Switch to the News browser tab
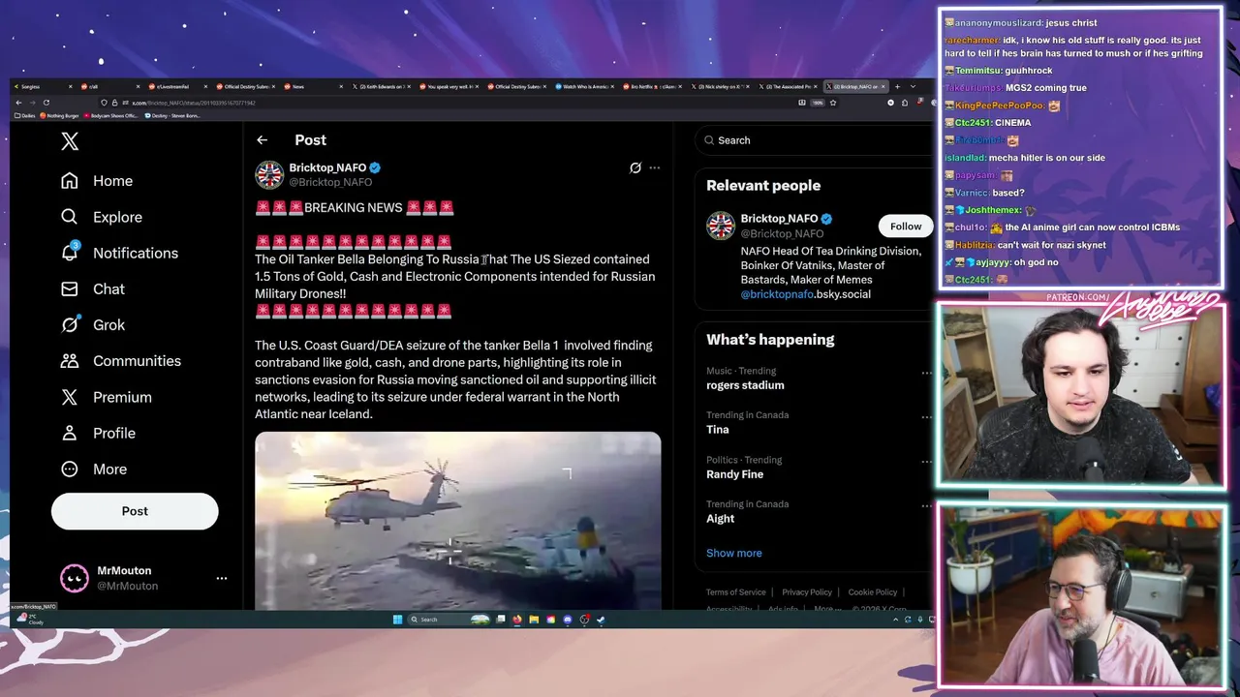 (x=312, y=87)
